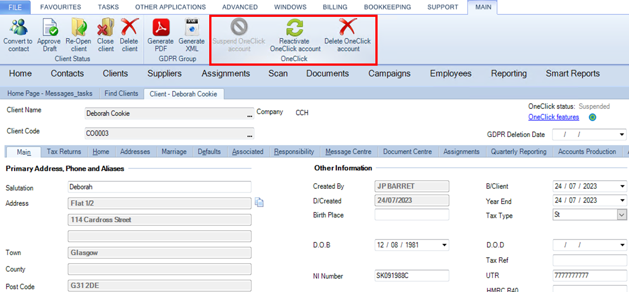
Task: Click Delete OneClick account icon
Action: [x=348, y=28]
